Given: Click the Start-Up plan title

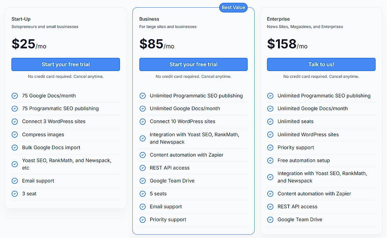Looking at the screenshot, I should pos(21,19).
